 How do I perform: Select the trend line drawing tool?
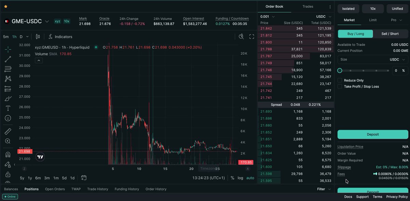click(8, 59)
